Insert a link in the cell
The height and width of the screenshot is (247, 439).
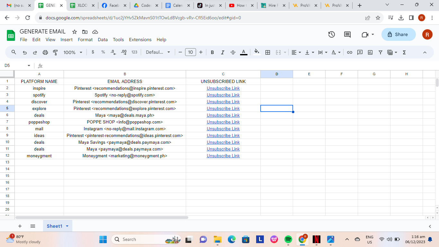[x=350, y=52]
